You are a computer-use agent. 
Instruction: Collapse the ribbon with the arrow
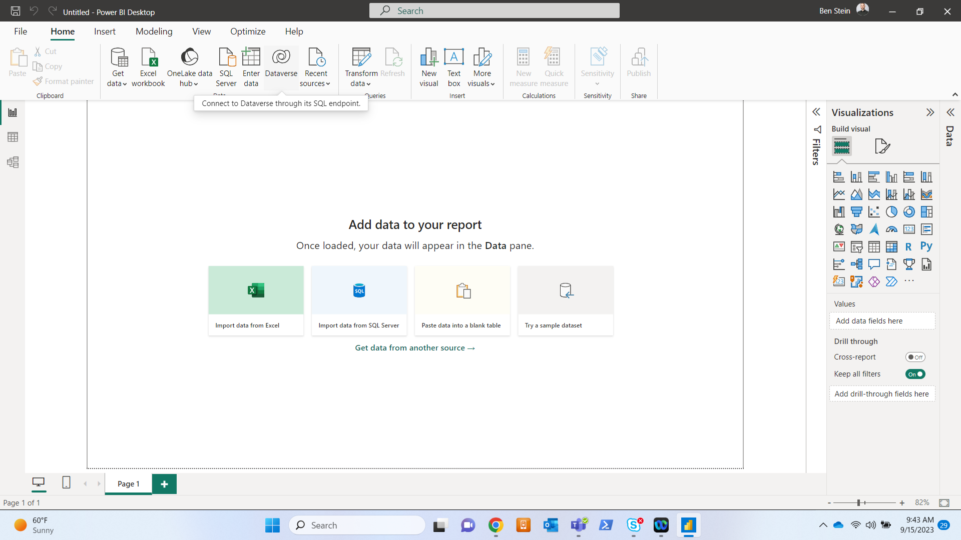954,94
